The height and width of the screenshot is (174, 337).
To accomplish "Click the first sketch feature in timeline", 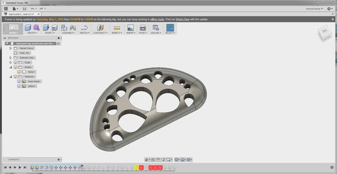I will coord(32,167).
